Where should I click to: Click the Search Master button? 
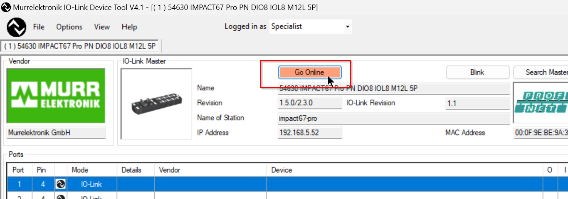541,72
